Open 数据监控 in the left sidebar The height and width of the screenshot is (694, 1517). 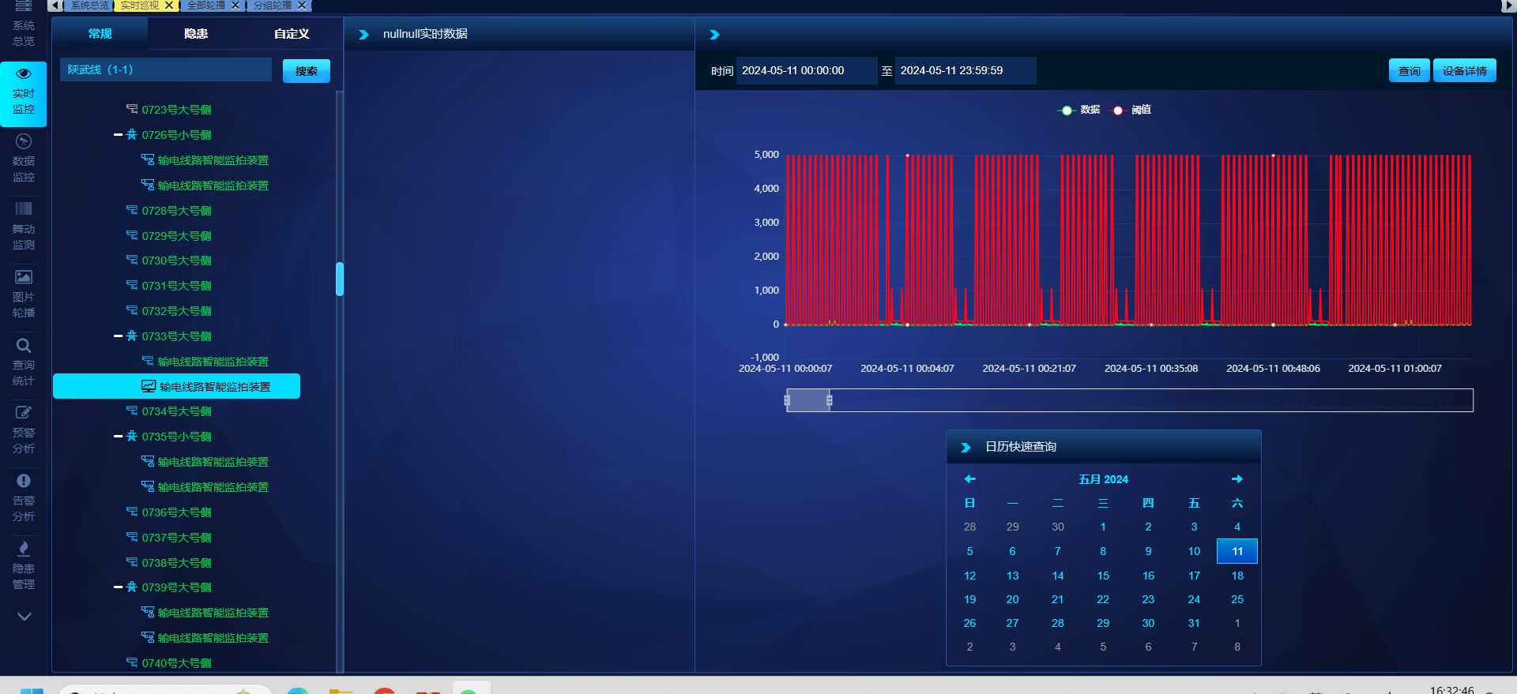[24, 159]
